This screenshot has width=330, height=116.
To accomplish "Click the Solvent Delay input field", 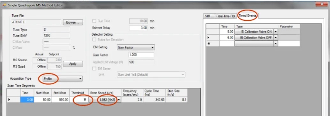I will click(x=138, y=28).
